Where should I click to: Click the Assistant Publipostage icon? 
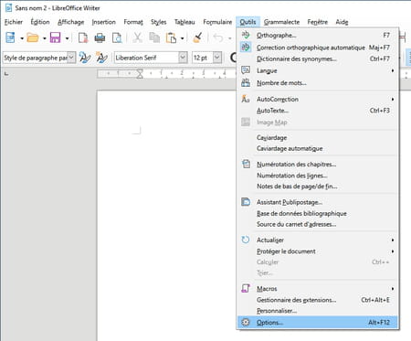coord(246,202)
